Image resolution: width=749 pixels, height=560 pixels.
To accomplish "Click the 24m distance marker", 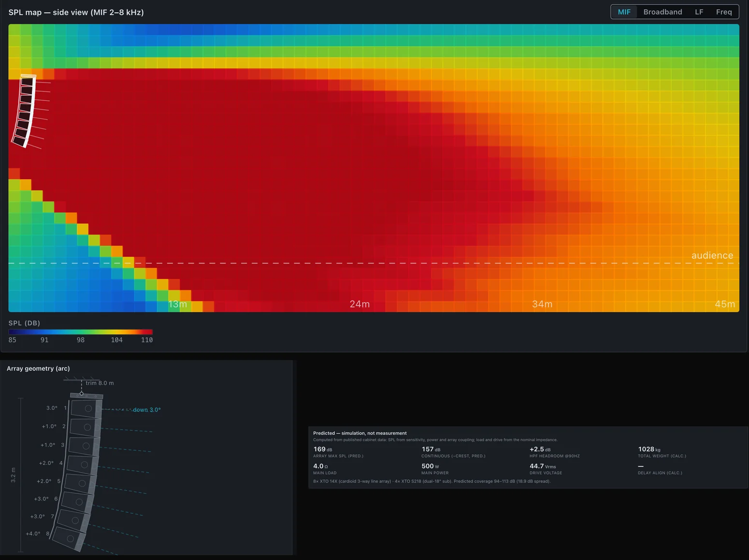I will pyautogui.click(x=360, y=304).
